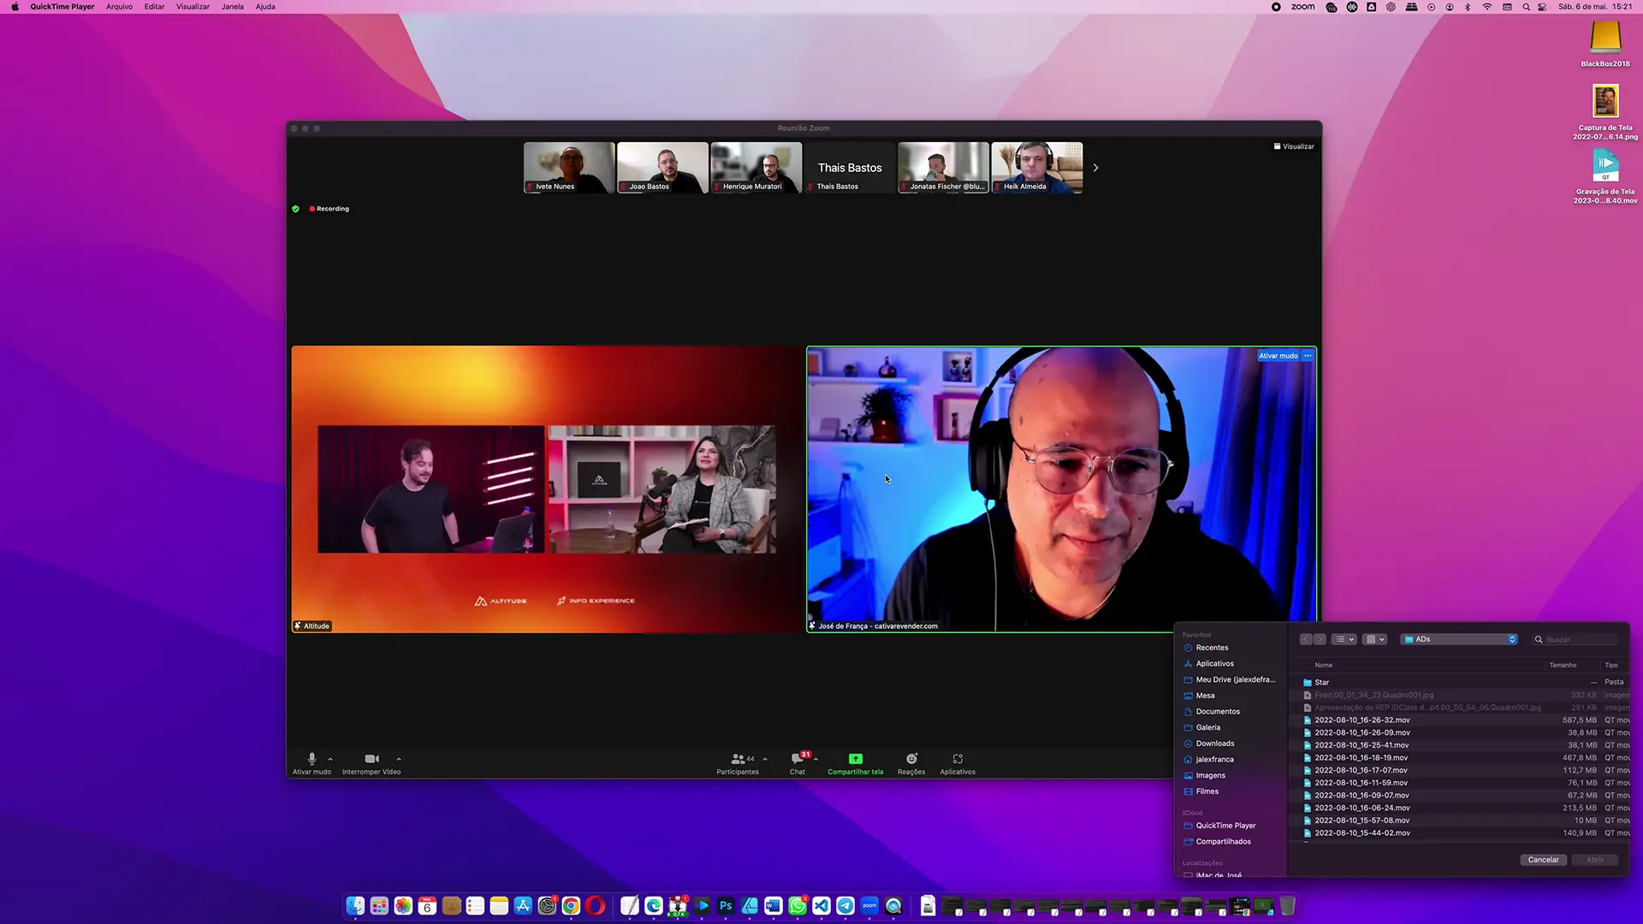Screen dimensions: 1643x924
Task: Toggle microphone with Ativar mudo
Action: click(x=311, y=763)
